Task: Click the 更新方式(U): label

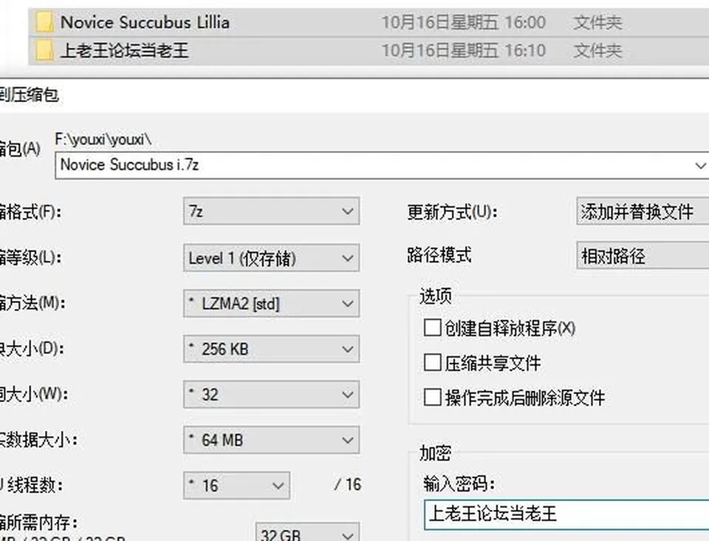Action: click(452, 211)
